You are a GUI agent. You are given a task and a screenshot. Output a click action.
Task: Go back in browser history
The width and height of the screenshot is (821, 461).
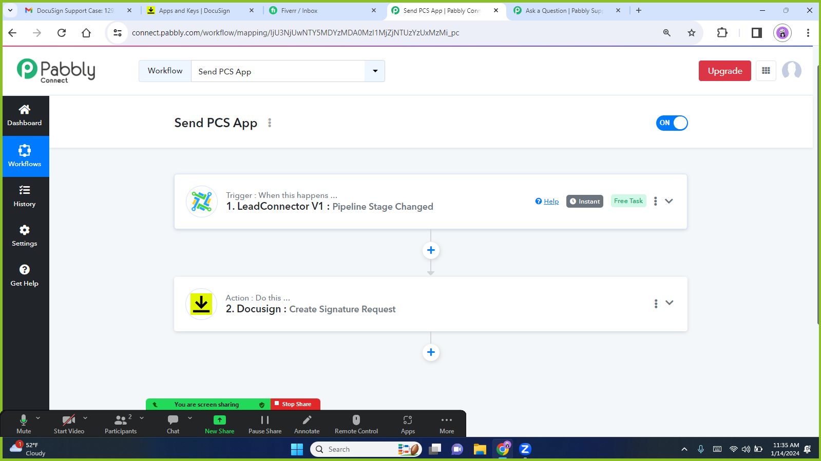12,33
